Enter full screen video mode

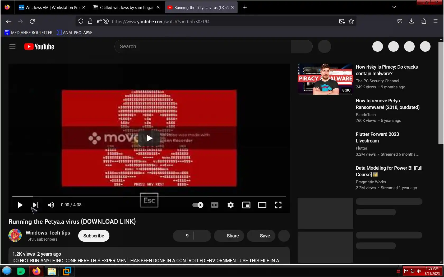pos(278,205)
